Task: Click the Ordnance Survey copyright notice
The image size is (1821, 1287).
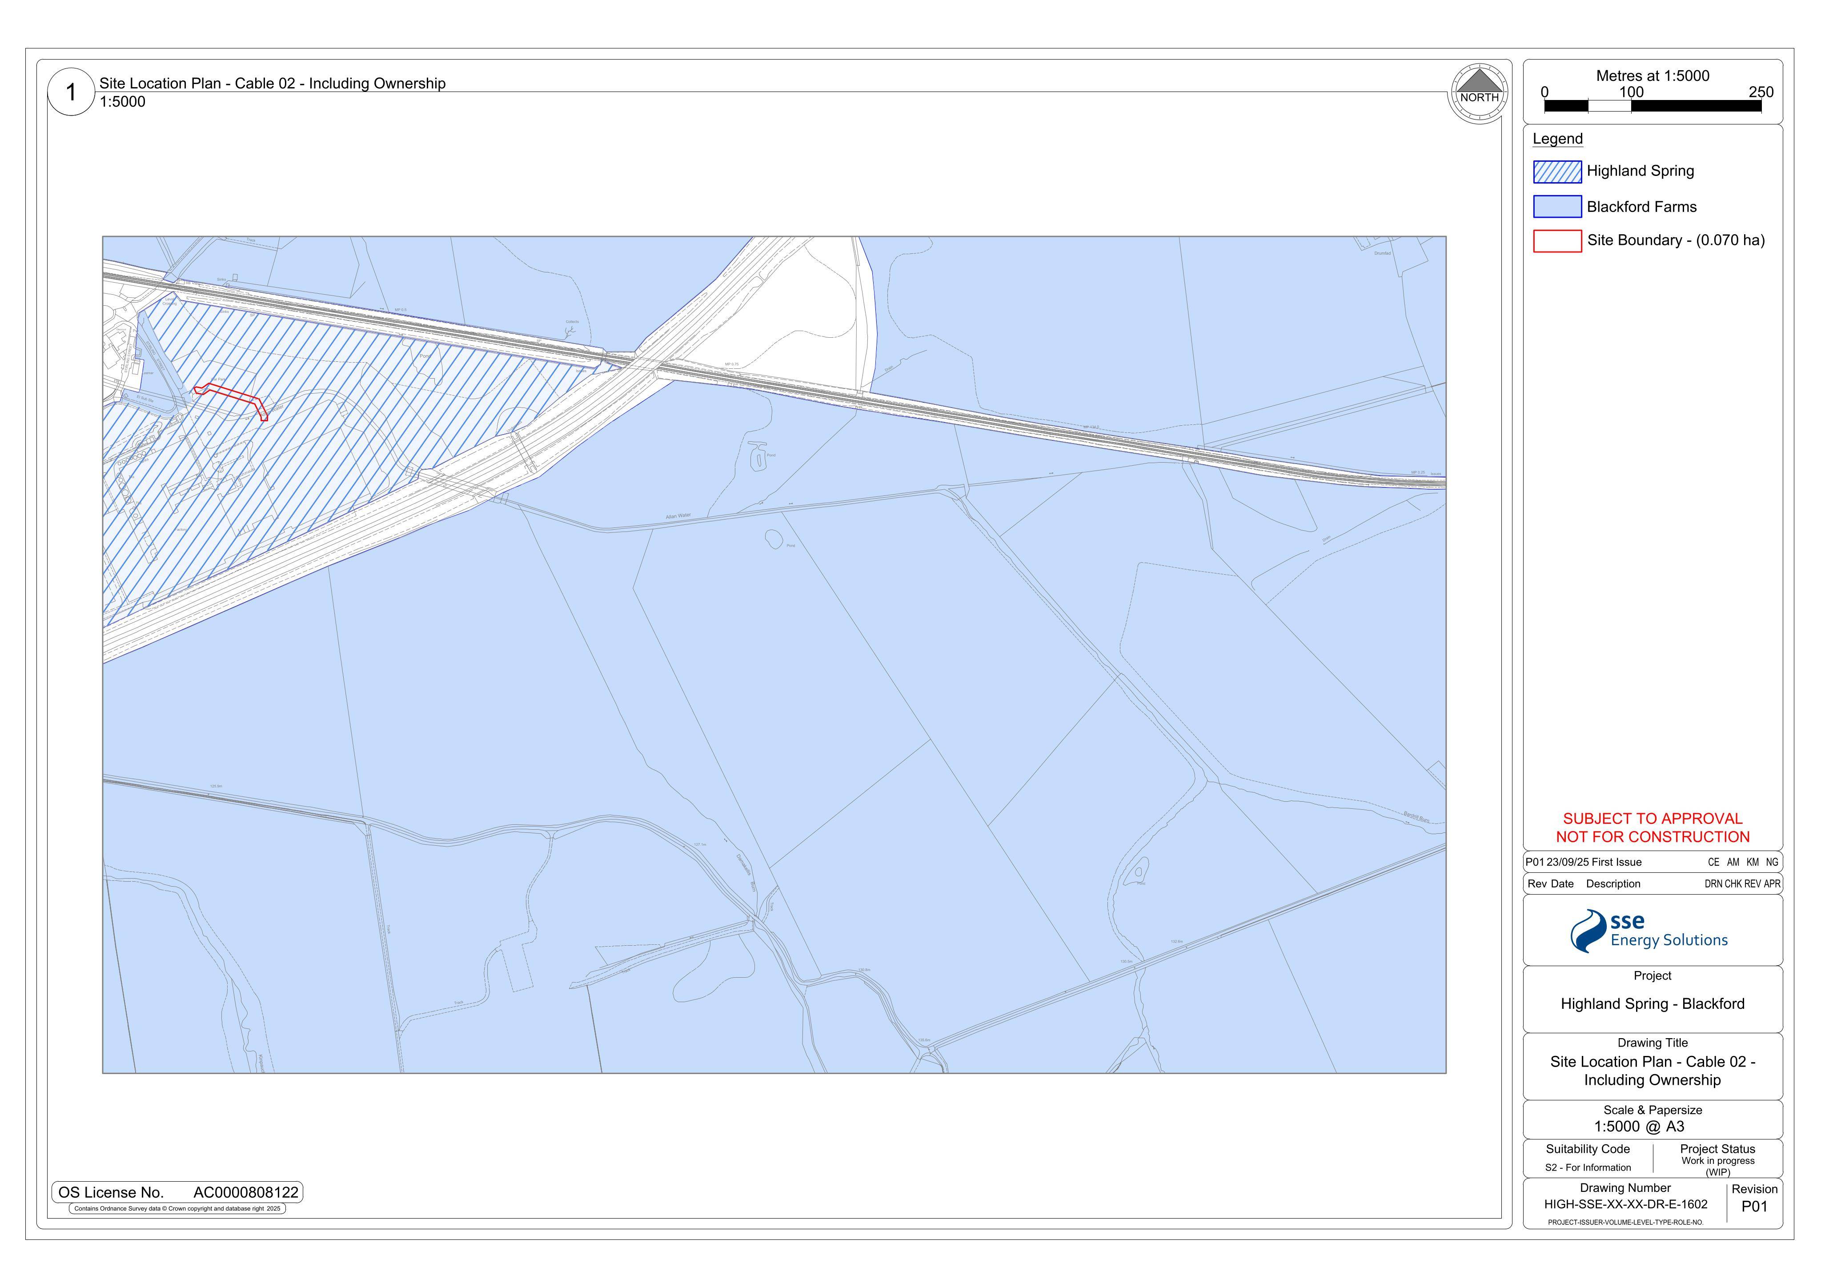Action: click(x=178, y=1209)
